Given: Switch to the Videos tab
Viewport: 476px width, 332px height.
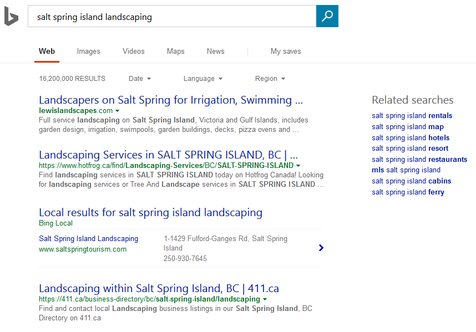Looking at the screenshot, I should [134, 52].
